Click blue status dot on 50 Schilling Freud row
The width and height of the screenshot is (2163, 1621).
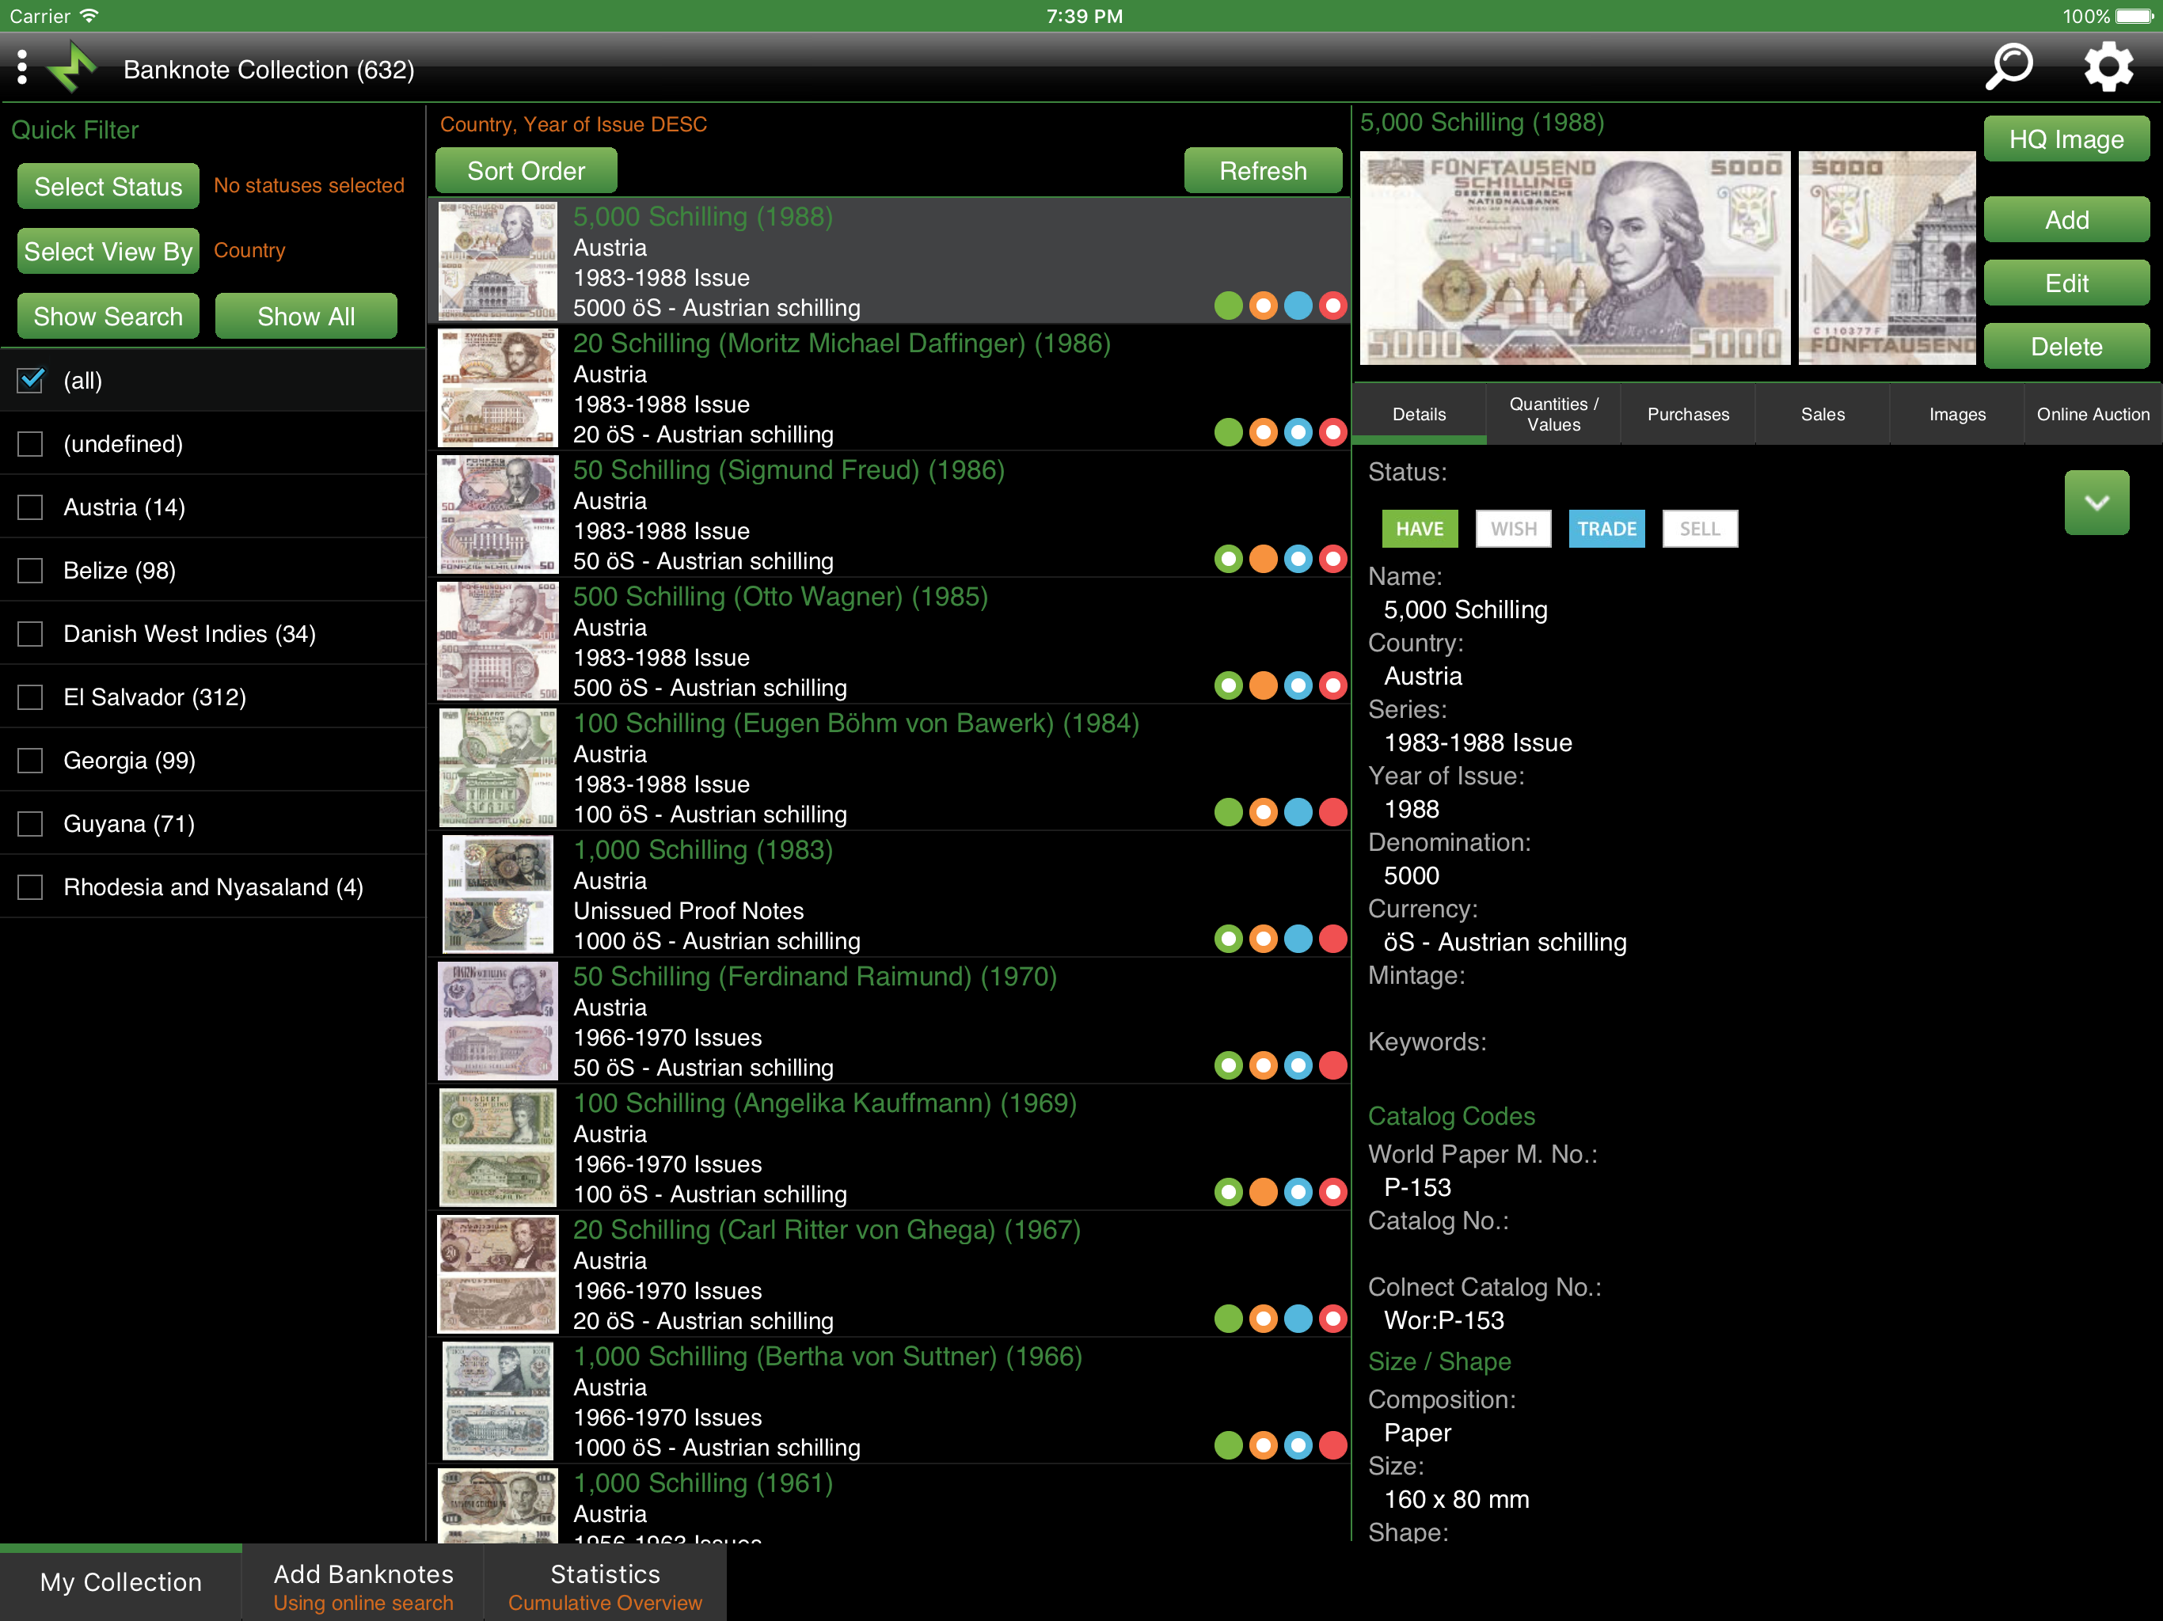1298,560
